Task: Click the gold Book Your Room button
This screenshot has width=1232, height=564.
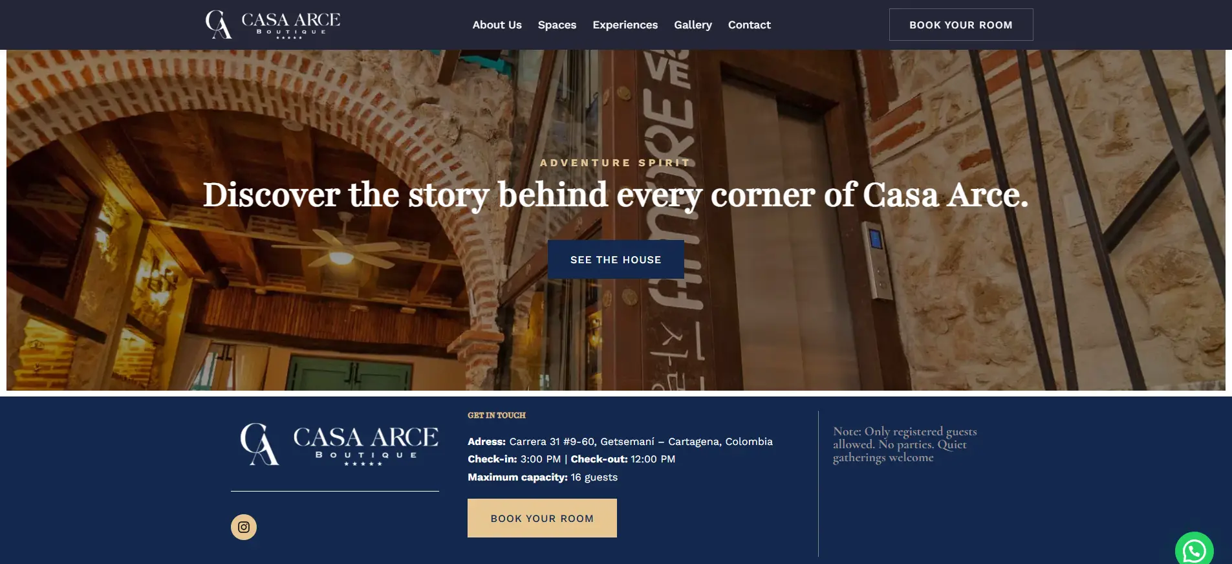Action: point(542,518)
